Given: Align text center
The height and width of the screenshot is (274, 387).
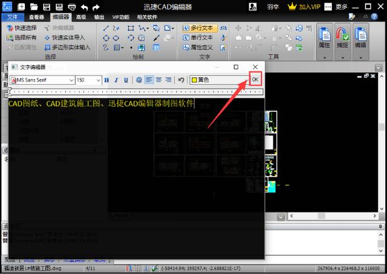Looking at the screenshot, I should pos(158,80).
